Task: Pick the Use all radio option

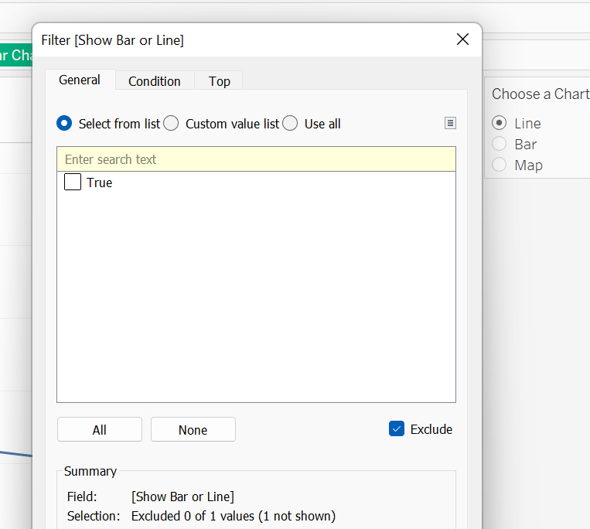Action: pos(290,124)
